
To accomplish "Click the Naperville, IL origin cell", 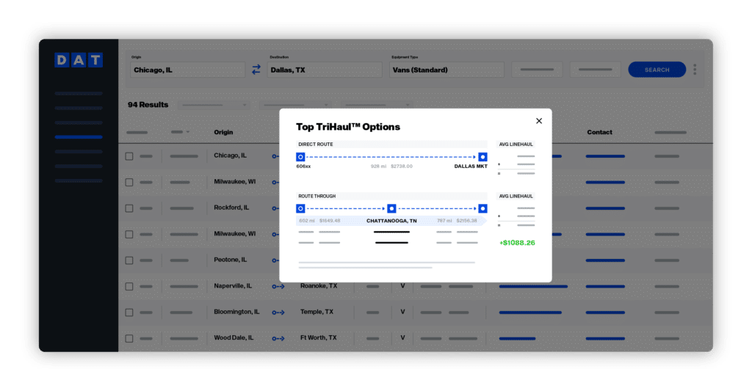I will tap(233, 286).
